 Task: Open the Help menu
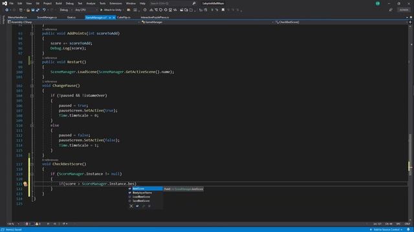[x=142, y=3]
